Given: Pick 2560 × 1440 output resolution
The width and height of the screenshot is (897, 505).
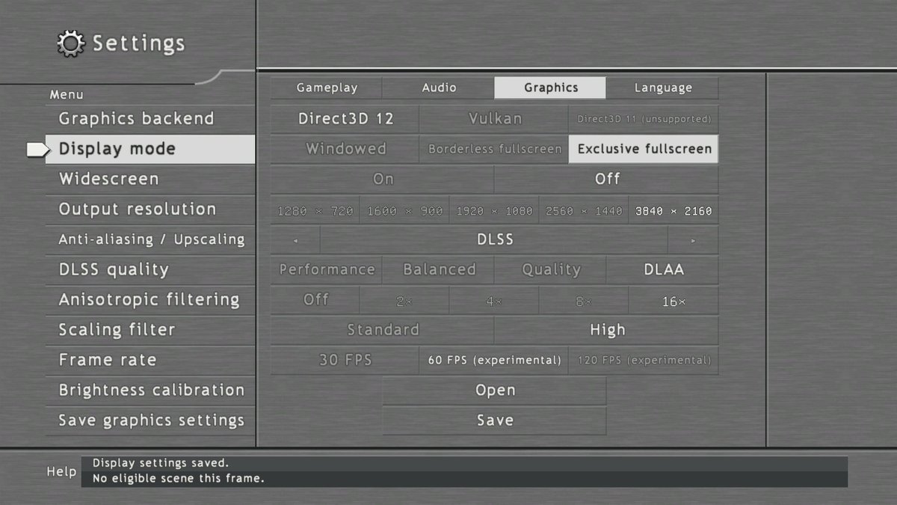Looking at the screenshot, I should [x=585, y=211].
